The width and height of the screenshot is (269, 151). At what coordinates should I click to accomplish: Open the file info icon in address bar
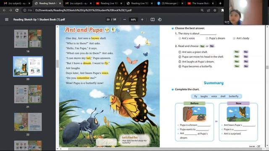point(25,10)
